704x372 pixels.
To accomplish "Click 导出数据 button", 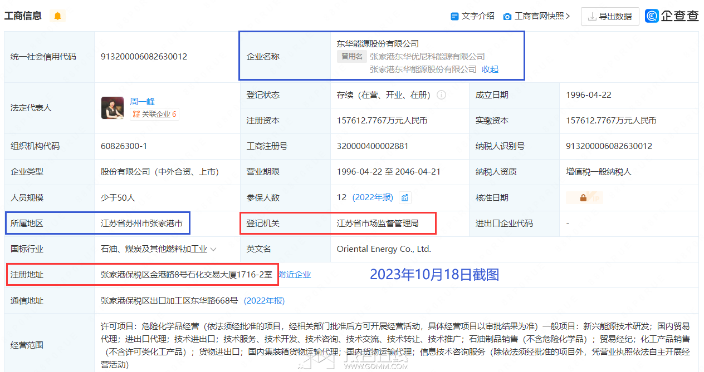I will coord(609,17).
